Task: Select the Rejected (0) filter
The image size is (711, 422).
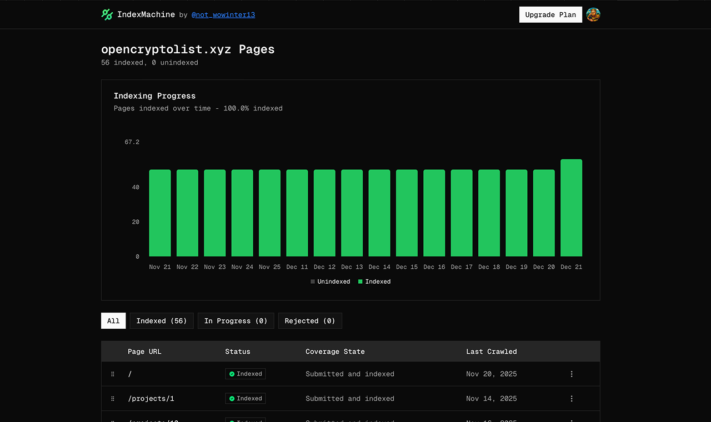Action: click(x=310, y=320)
